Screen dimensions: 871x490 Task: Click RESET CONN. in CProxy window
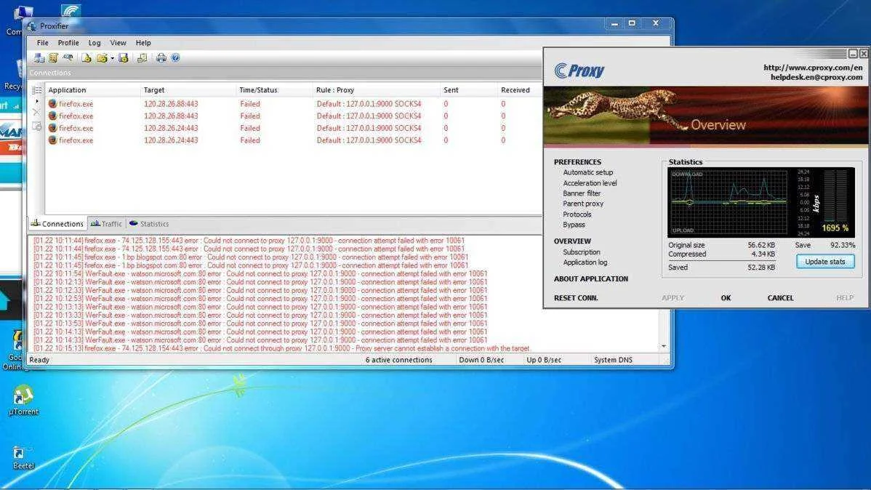tap(576, 298)
